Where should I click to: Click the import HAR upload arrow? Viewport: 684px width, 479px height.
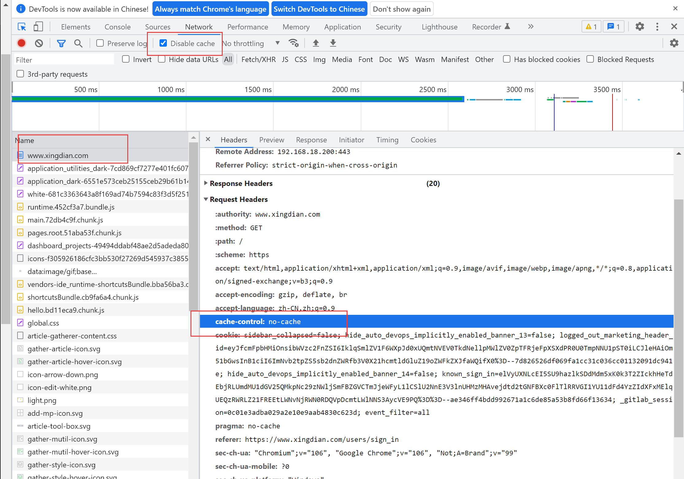tap(316, 43)
